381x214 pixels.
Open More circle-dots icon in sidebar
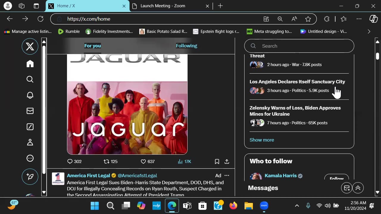point(30,158)
